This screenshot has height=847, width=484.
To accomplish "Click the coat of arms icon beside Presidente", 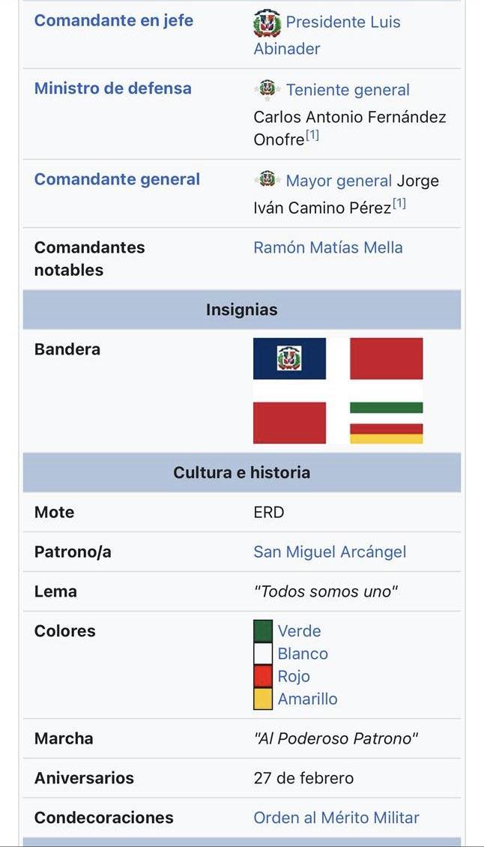I will 267,22.
